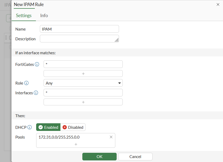Add a new pool entry
Screen dimensions: 223x162
point(76,144)
